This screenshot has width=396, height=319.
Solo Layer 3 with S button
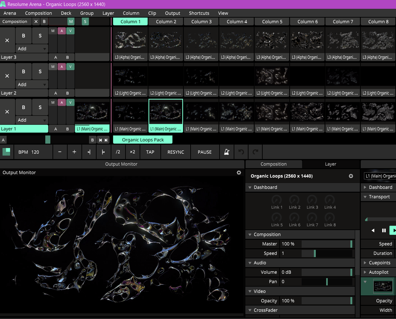[x=40, y=36]
